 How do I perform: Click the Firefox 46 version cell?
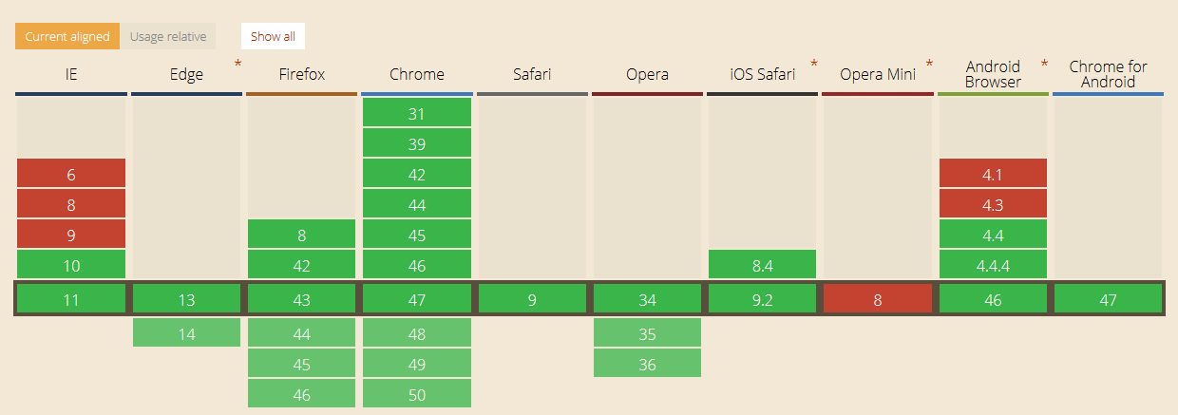(x=301, y=394)
